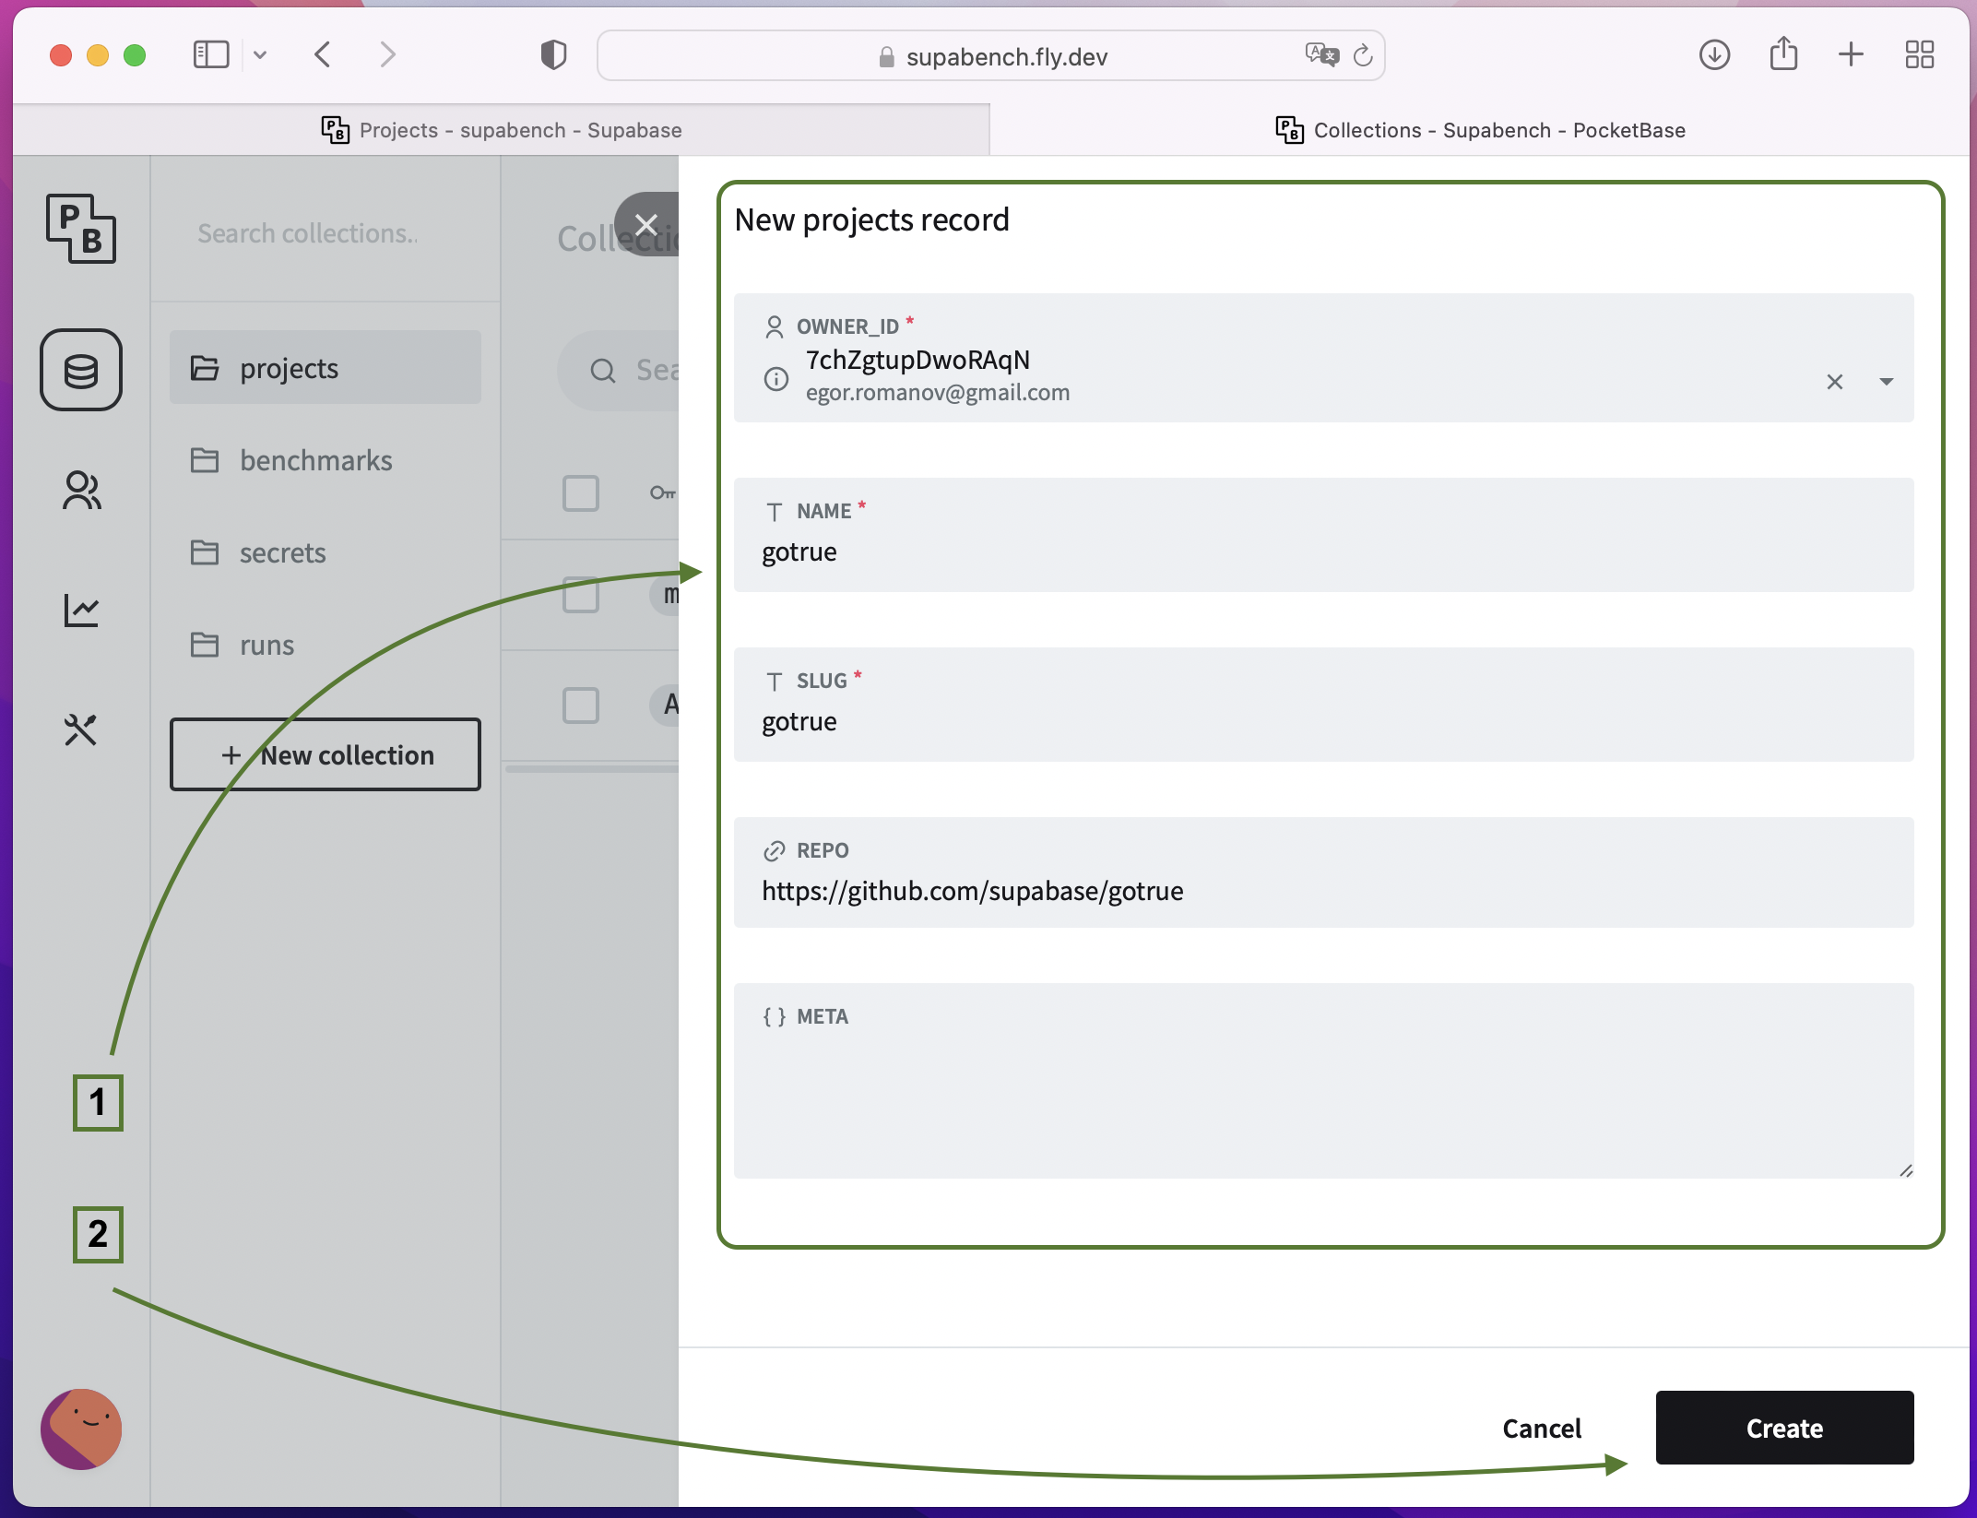Open the Collections database icon in sidebar
The height and width of the screenshot is (1518, 1977).
pos(81,370)
